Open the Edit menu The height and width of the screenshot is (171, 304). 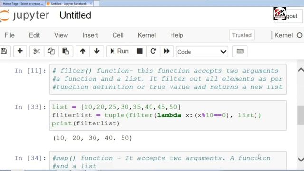click(x=35, y=35)
